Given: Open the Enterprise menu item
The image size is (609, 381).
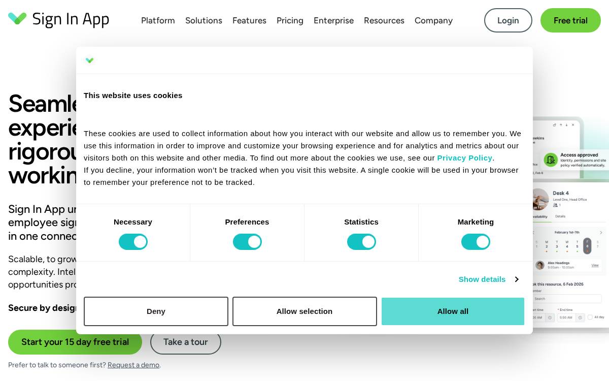Looking at the screenshot, I should 333,20.
